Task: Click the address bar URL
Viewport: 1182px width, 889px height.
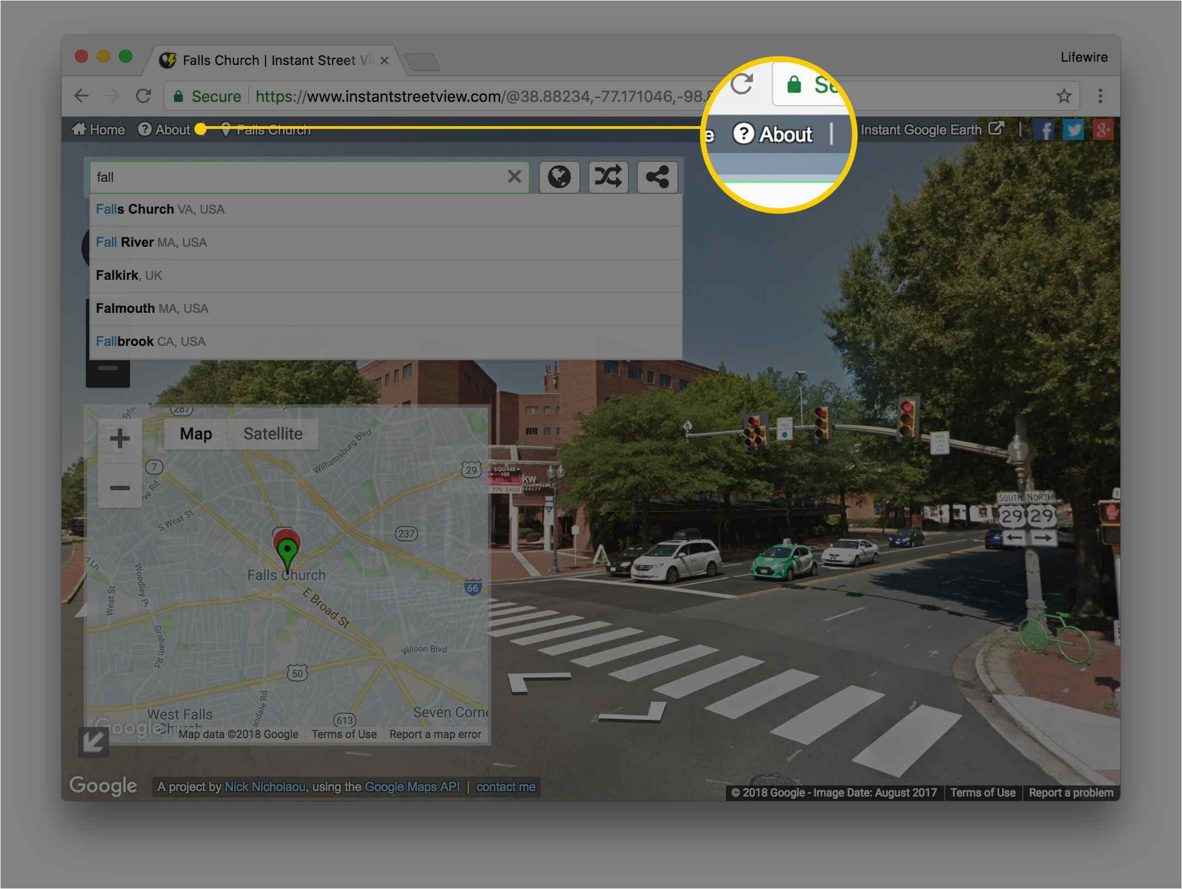Action: (485, 96)
